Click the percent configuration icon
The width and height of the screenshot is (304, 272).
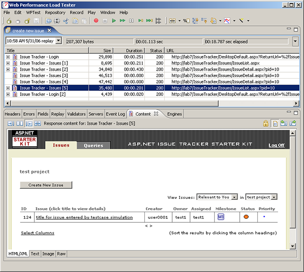(186, 21)
